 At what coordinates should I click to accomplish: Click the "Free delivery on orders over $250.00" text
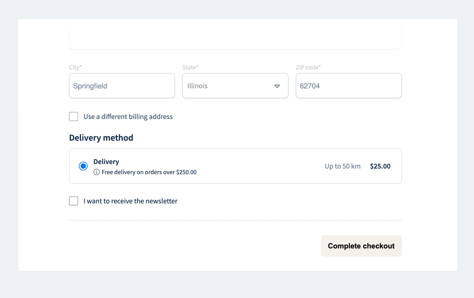point(149,172)
